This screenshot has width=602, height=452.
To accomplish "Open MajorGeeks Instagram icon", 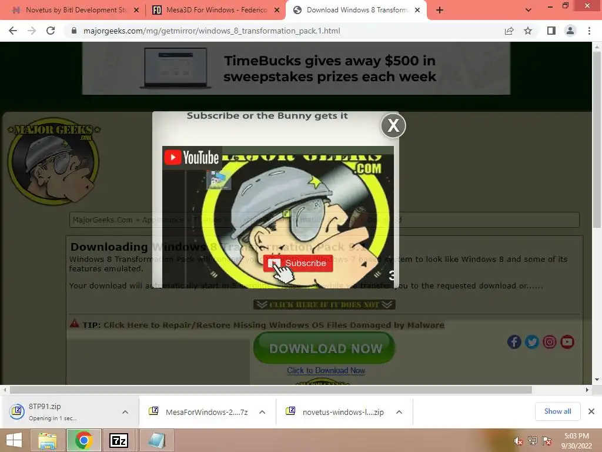I will coord(550,342).
